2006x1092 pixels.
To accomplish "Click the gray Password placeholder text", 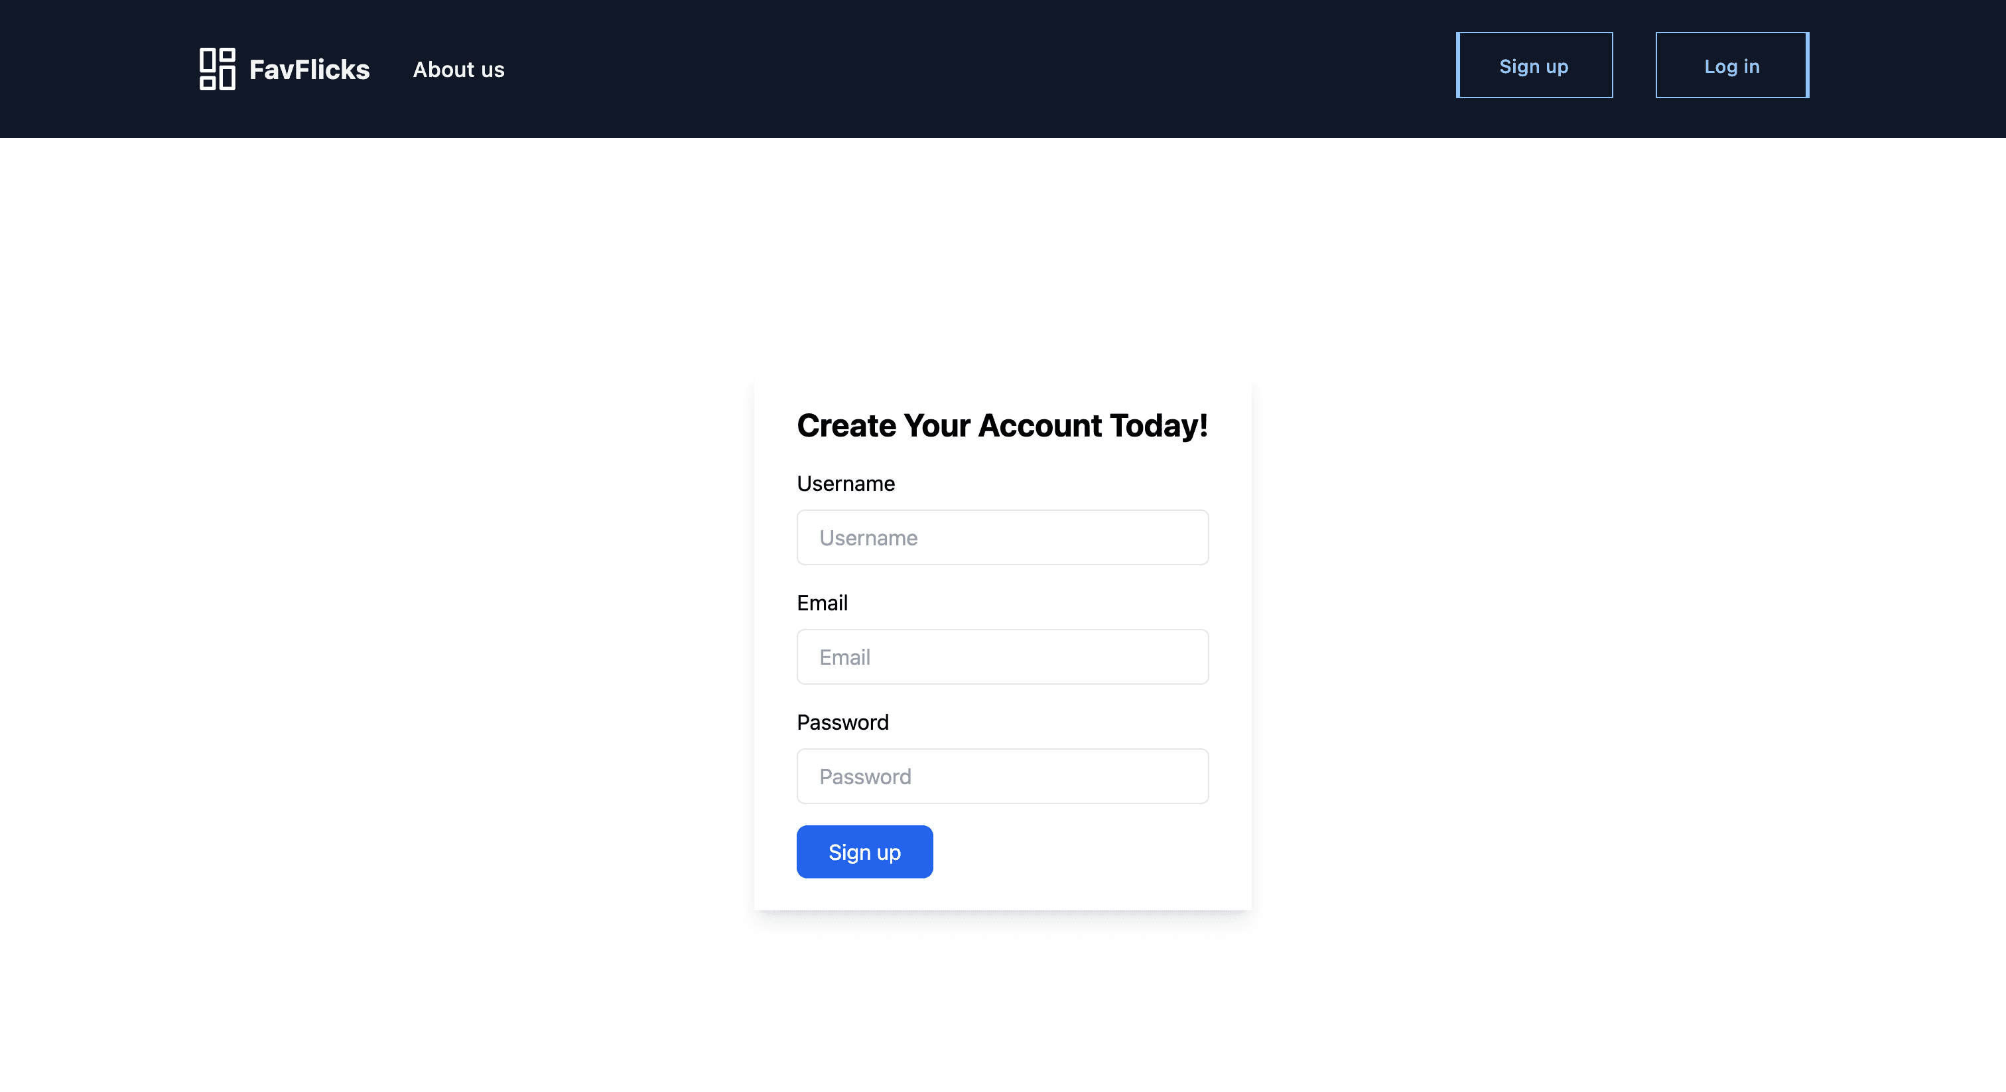I will [x=865, y=776].
